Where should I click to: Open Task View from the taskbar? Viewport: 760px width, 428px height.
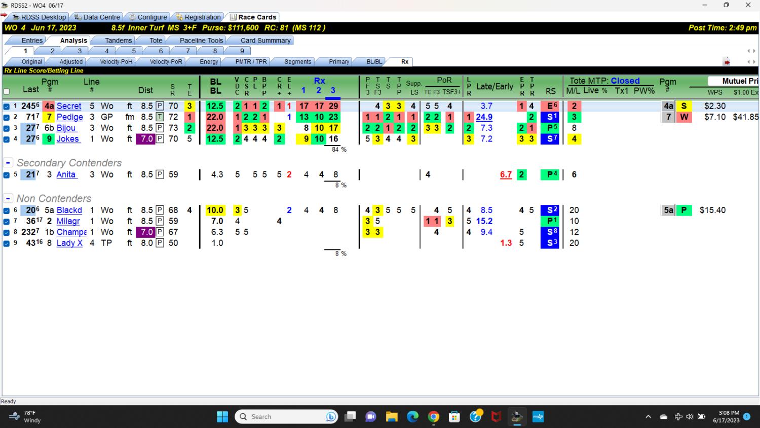point(350,417)
